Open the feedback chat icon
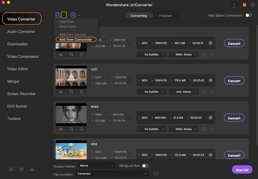The image size is (258, 179). [252, 5]
